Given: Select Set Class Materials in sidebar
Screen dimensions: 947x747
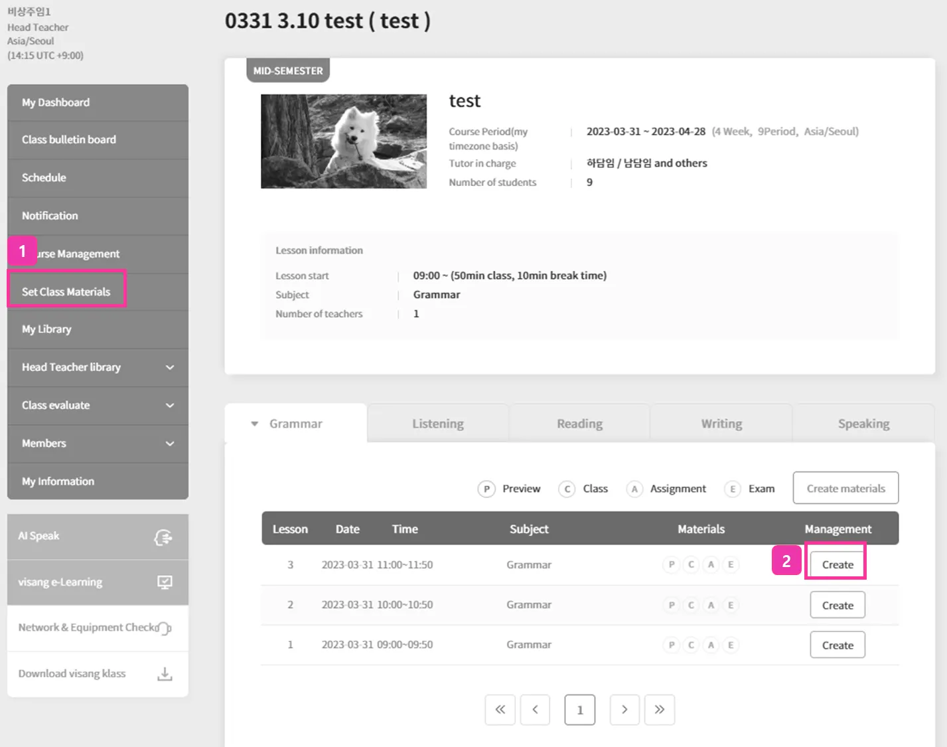Looking at the screenshot, I should coord(98,291).
